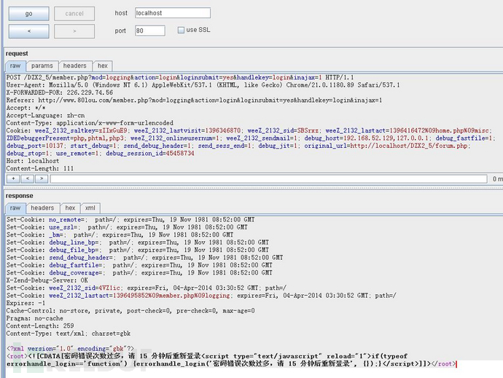Click the Content-Length: 259 response line

(x=40, y=326)
